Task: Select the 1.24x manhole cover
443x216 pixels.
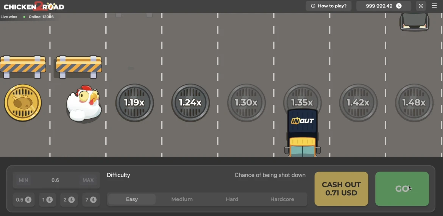Action: coord(190,103)
